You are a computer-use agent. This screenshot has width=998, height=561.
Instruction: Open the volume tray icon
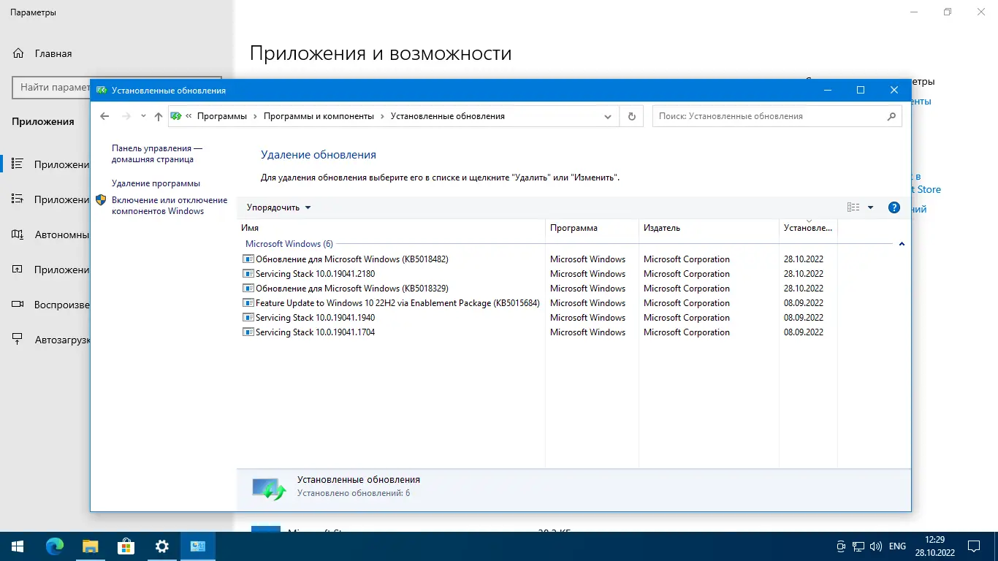pos(875,546)
